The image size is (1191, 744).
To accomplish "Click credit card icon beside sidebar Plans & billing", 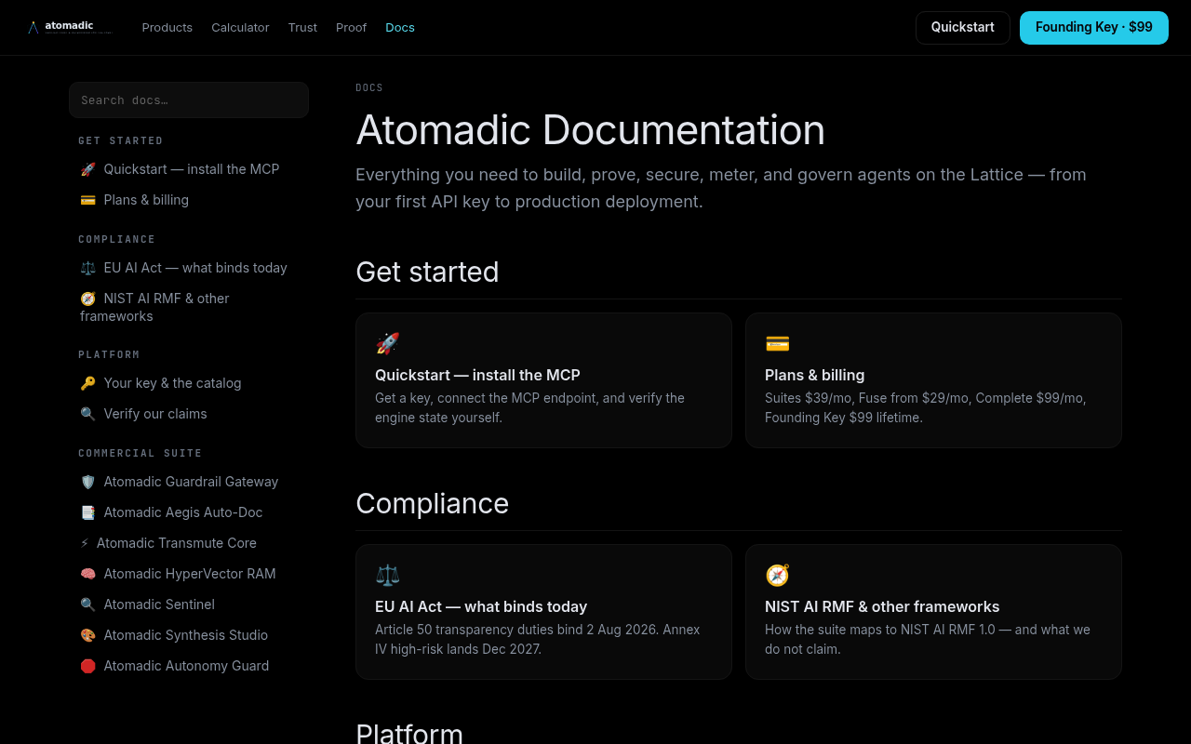I will coord(87,200).
